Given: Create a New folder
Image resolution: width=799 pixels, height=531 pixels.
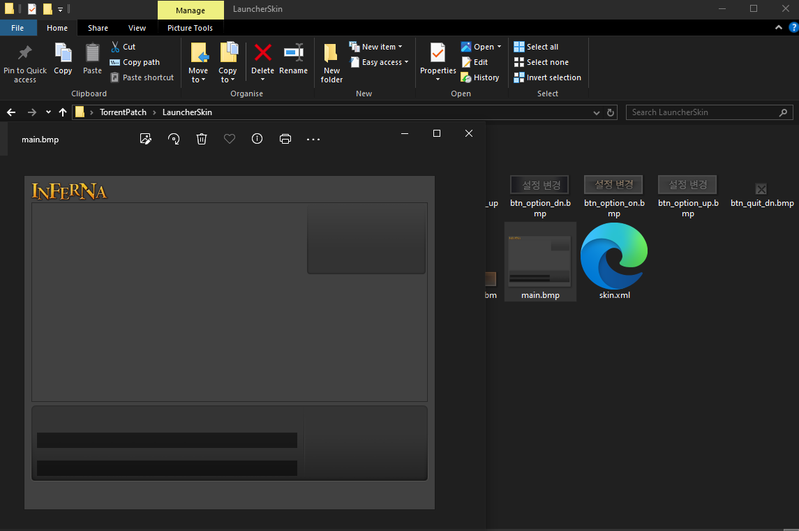Looking at the screenshot, I should tap(331, 63).
